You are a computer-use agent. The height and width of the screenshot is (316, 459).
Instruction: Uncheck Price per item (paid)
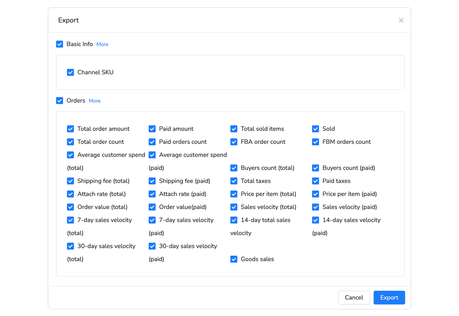click(x=315, y=194)
